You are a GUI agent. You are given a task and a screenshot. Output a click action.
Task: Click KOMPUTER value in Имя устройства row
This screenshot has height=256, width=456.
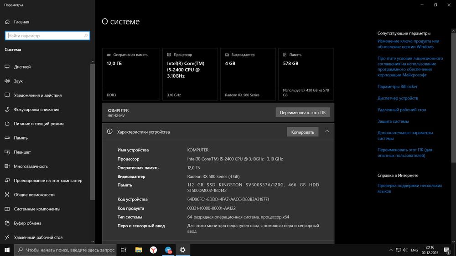click(x=198, y=150)
